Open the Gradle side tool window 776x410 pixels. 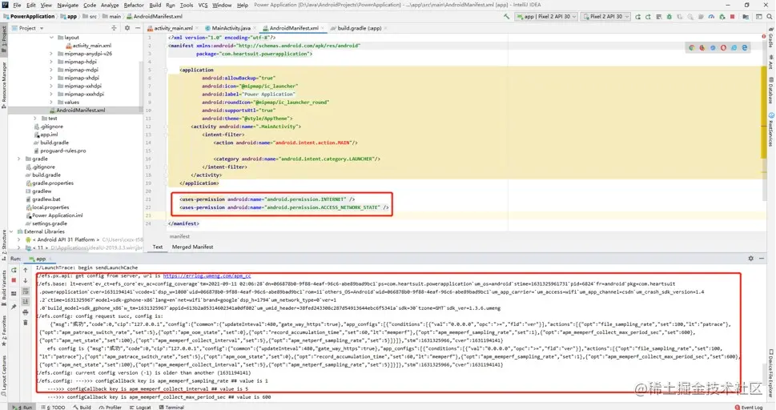tap(771, 38)
